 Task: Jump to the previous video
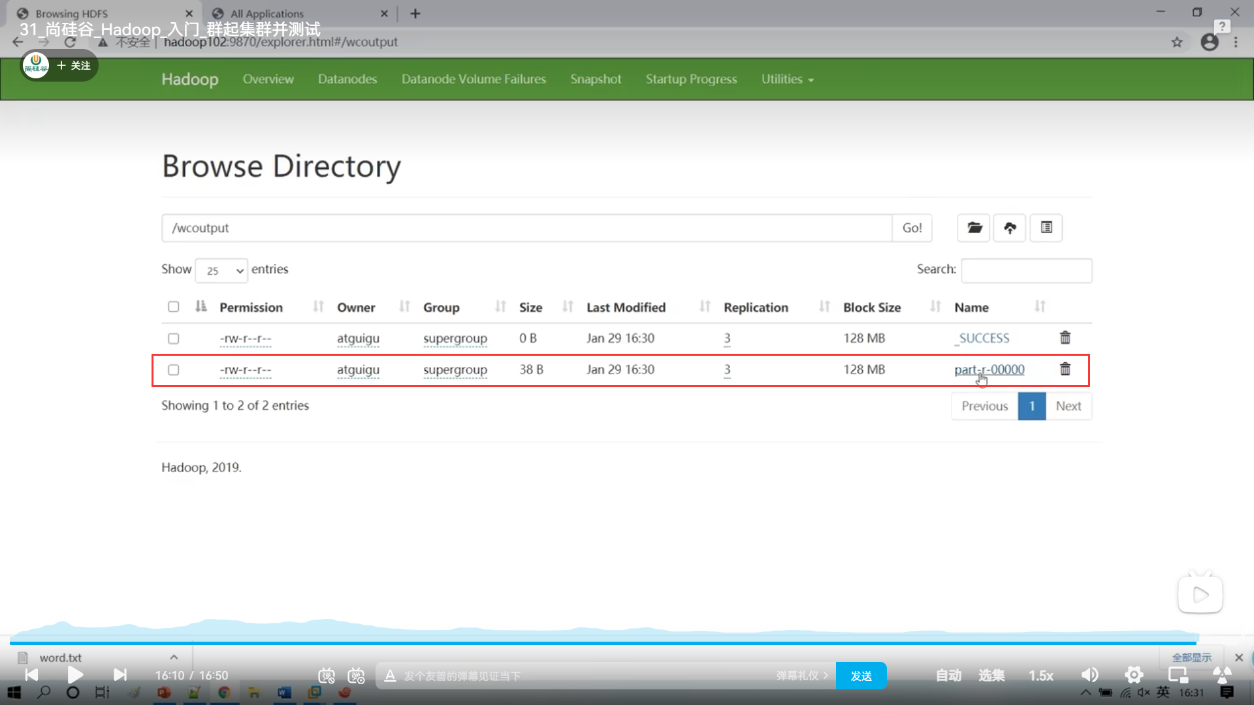click(x=31, y=674)
